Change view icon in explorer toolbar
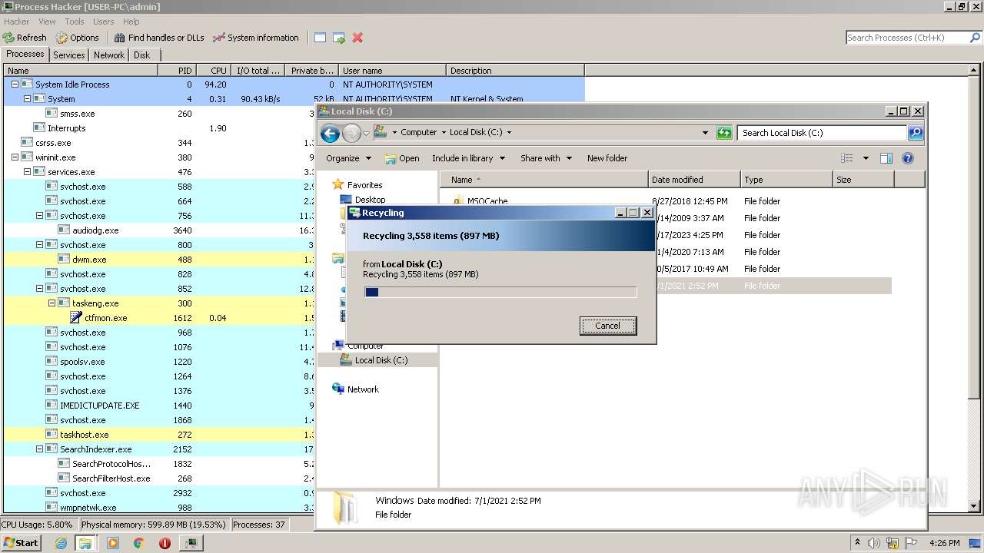The height and width of the screenshot is (553, 984). (846, 158)
